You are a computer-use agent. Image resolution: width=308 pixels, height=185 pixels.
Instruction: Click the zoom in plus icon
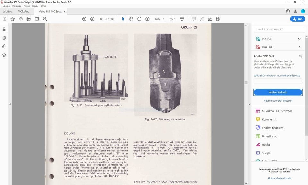(147, 19)
